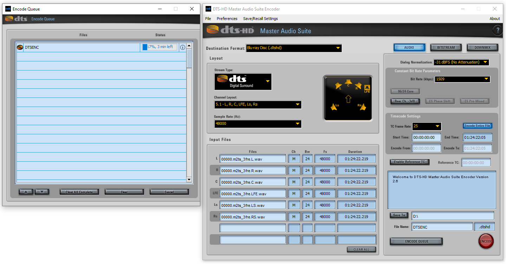Screen dimensions: 506x264
Task: Click the Left speaker icon in layout diagram
Action: [x=339, y=86]
